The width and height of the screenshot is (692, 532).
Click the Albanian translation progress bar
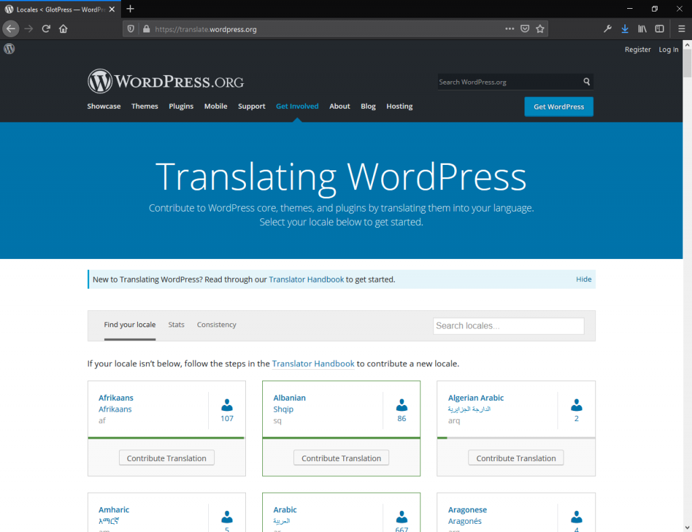tap(341, 438)
